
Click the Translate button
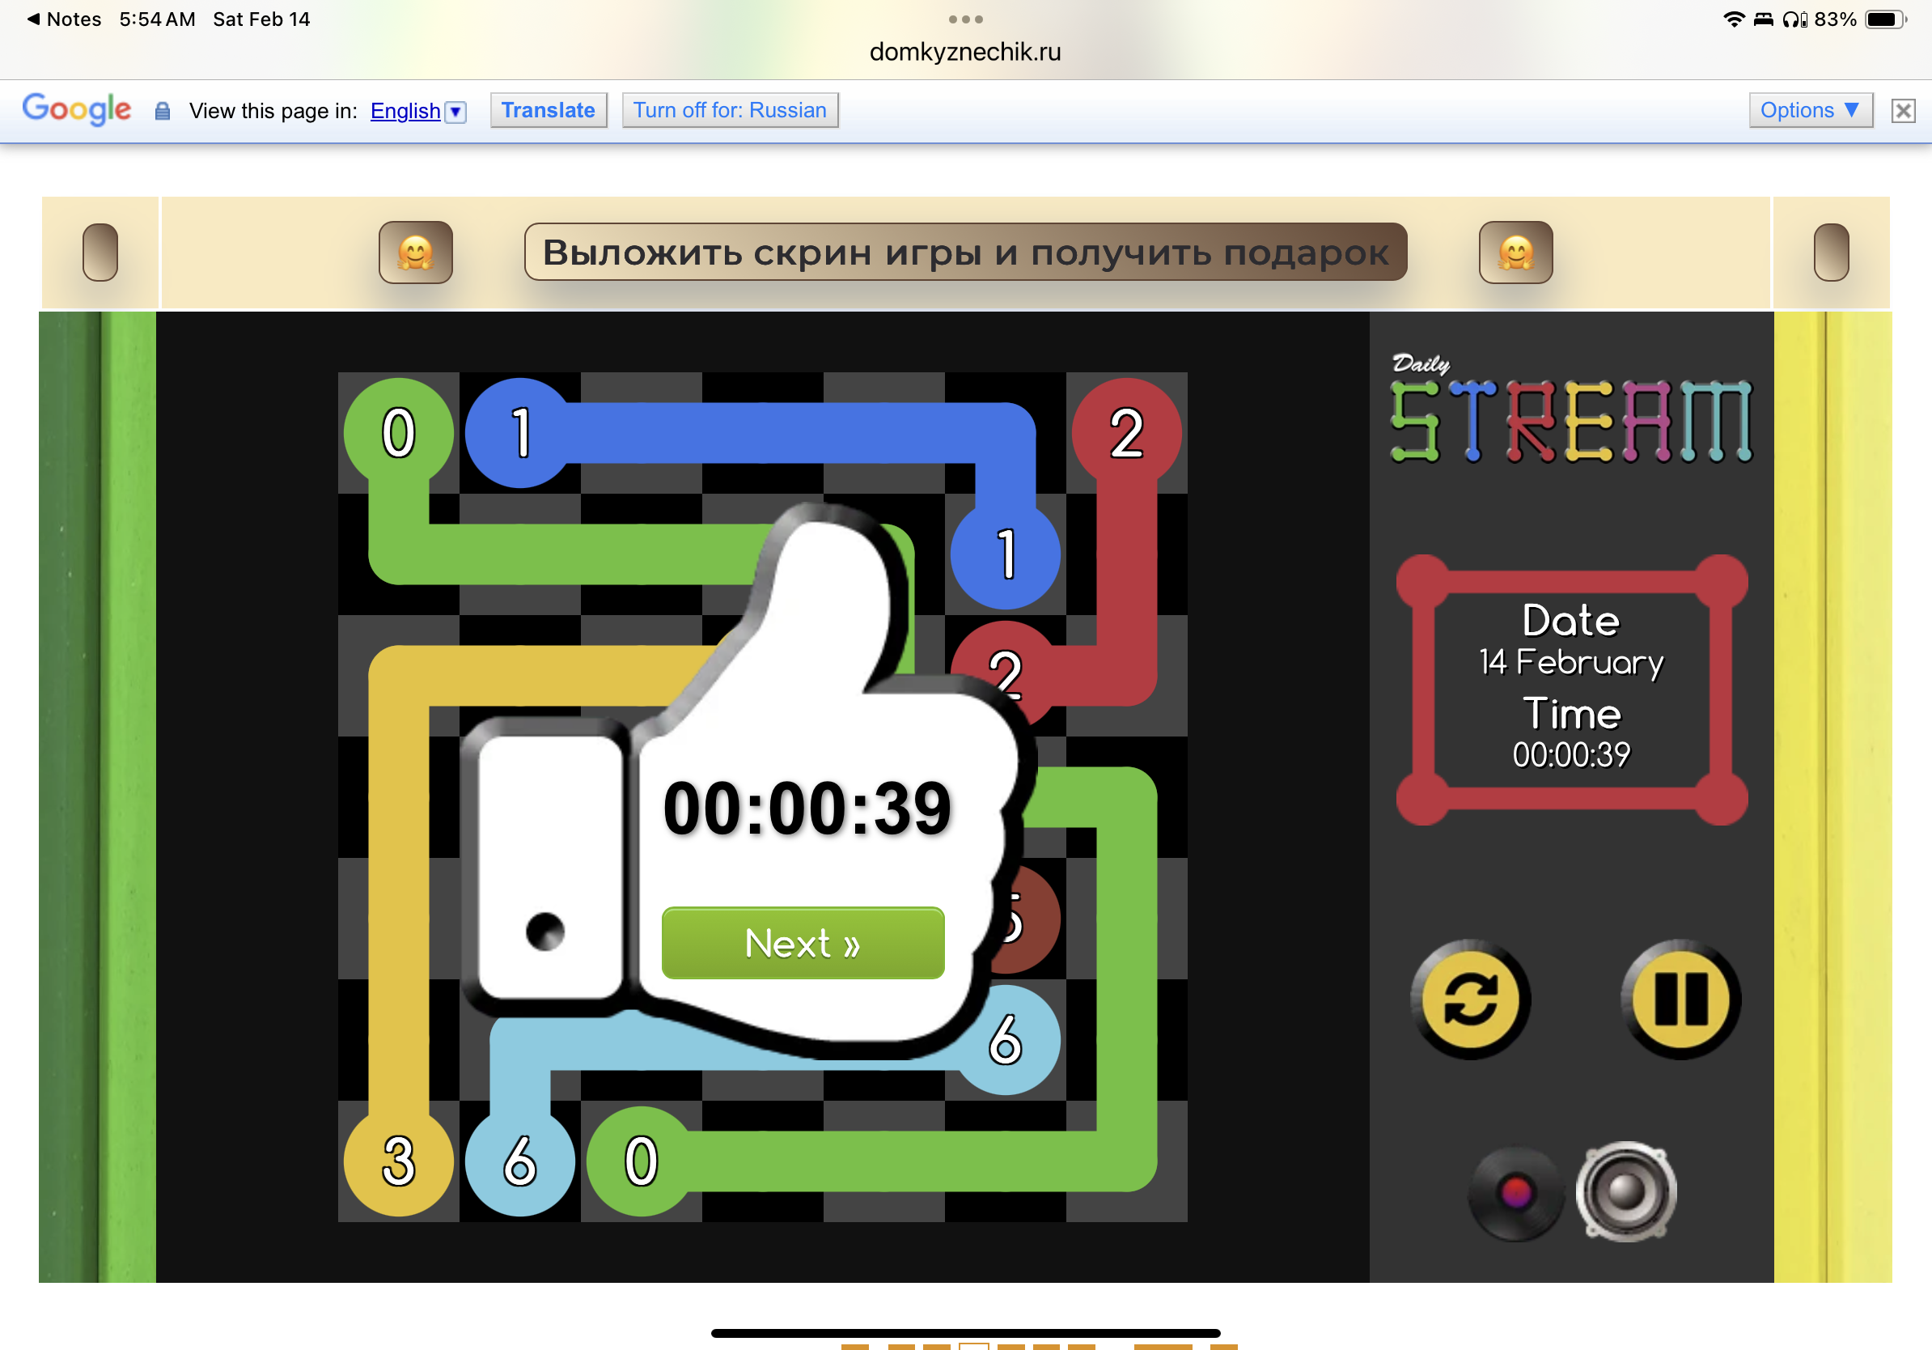tap(548, 110)
